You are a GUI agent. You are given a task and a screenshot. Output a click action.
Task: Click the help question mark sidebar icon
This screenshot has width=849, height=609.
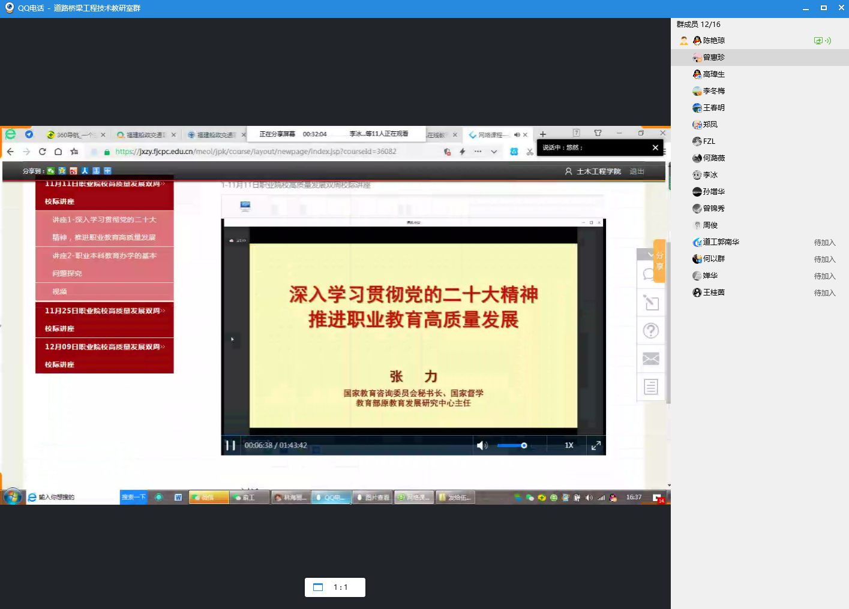click(x=650, y=331)
